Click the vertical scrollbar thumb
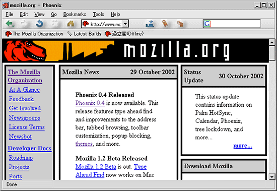The image size is (277, 191). pyautogui.click(x=271, y=53)
